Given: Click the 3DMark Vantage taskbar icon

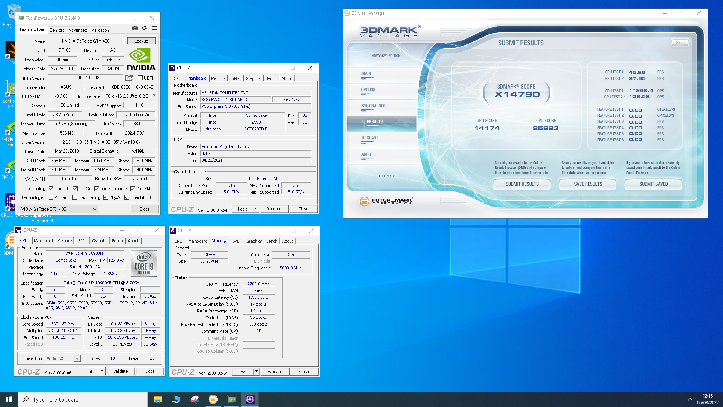Looking at the screenshot, I should point(213,399).
